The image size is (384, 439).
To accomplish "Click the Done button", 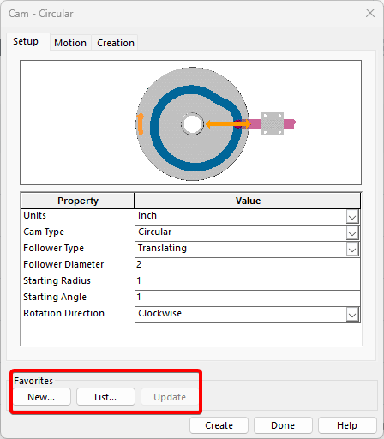I will 283,425.
